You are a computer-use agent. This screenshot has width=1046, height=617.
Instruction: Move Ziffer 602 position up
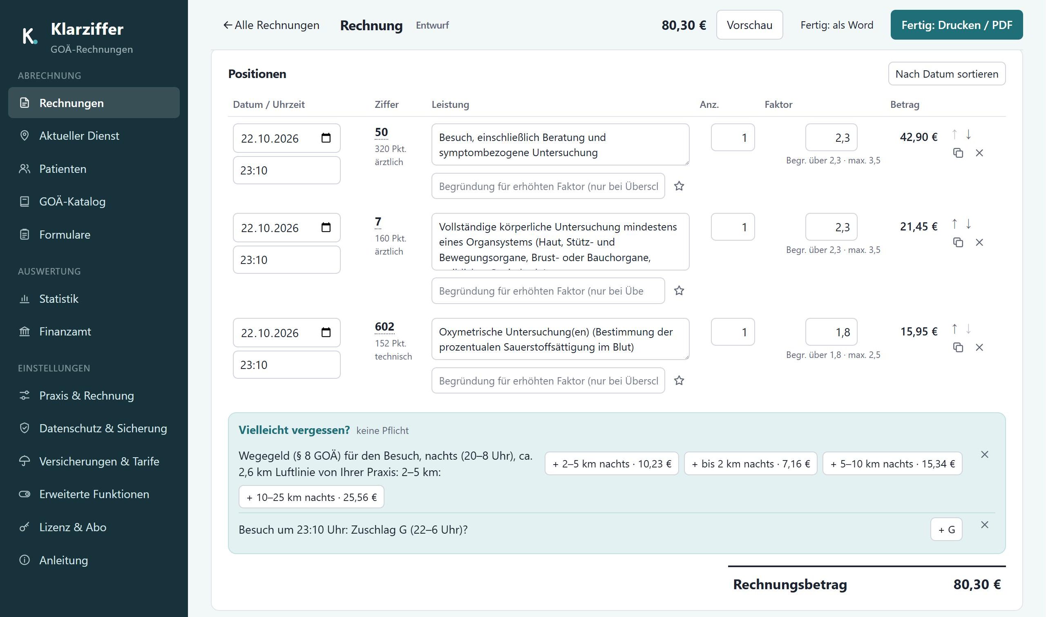[x=954, y=329]
